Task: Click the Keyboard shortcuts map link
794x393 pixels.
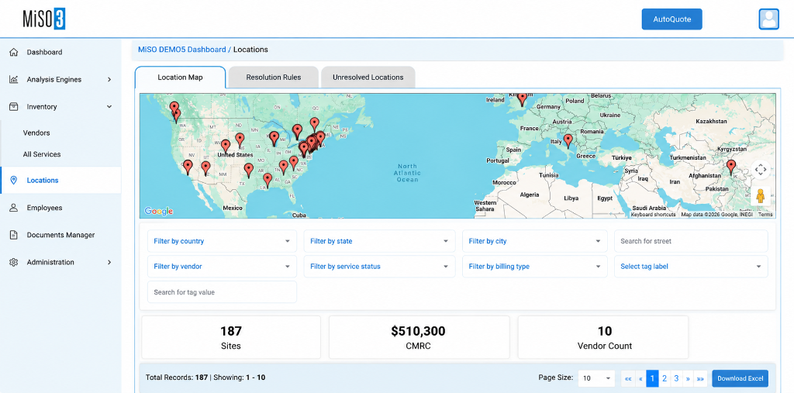Action: tap(653, 215)
